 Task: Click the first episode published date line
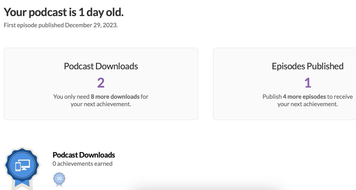pyautogui.click(x=61, y=25)
